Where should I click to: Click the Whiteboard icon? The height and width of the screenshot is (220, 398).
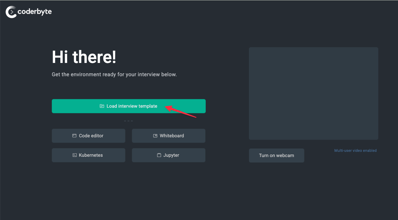(x=155, y=136)
